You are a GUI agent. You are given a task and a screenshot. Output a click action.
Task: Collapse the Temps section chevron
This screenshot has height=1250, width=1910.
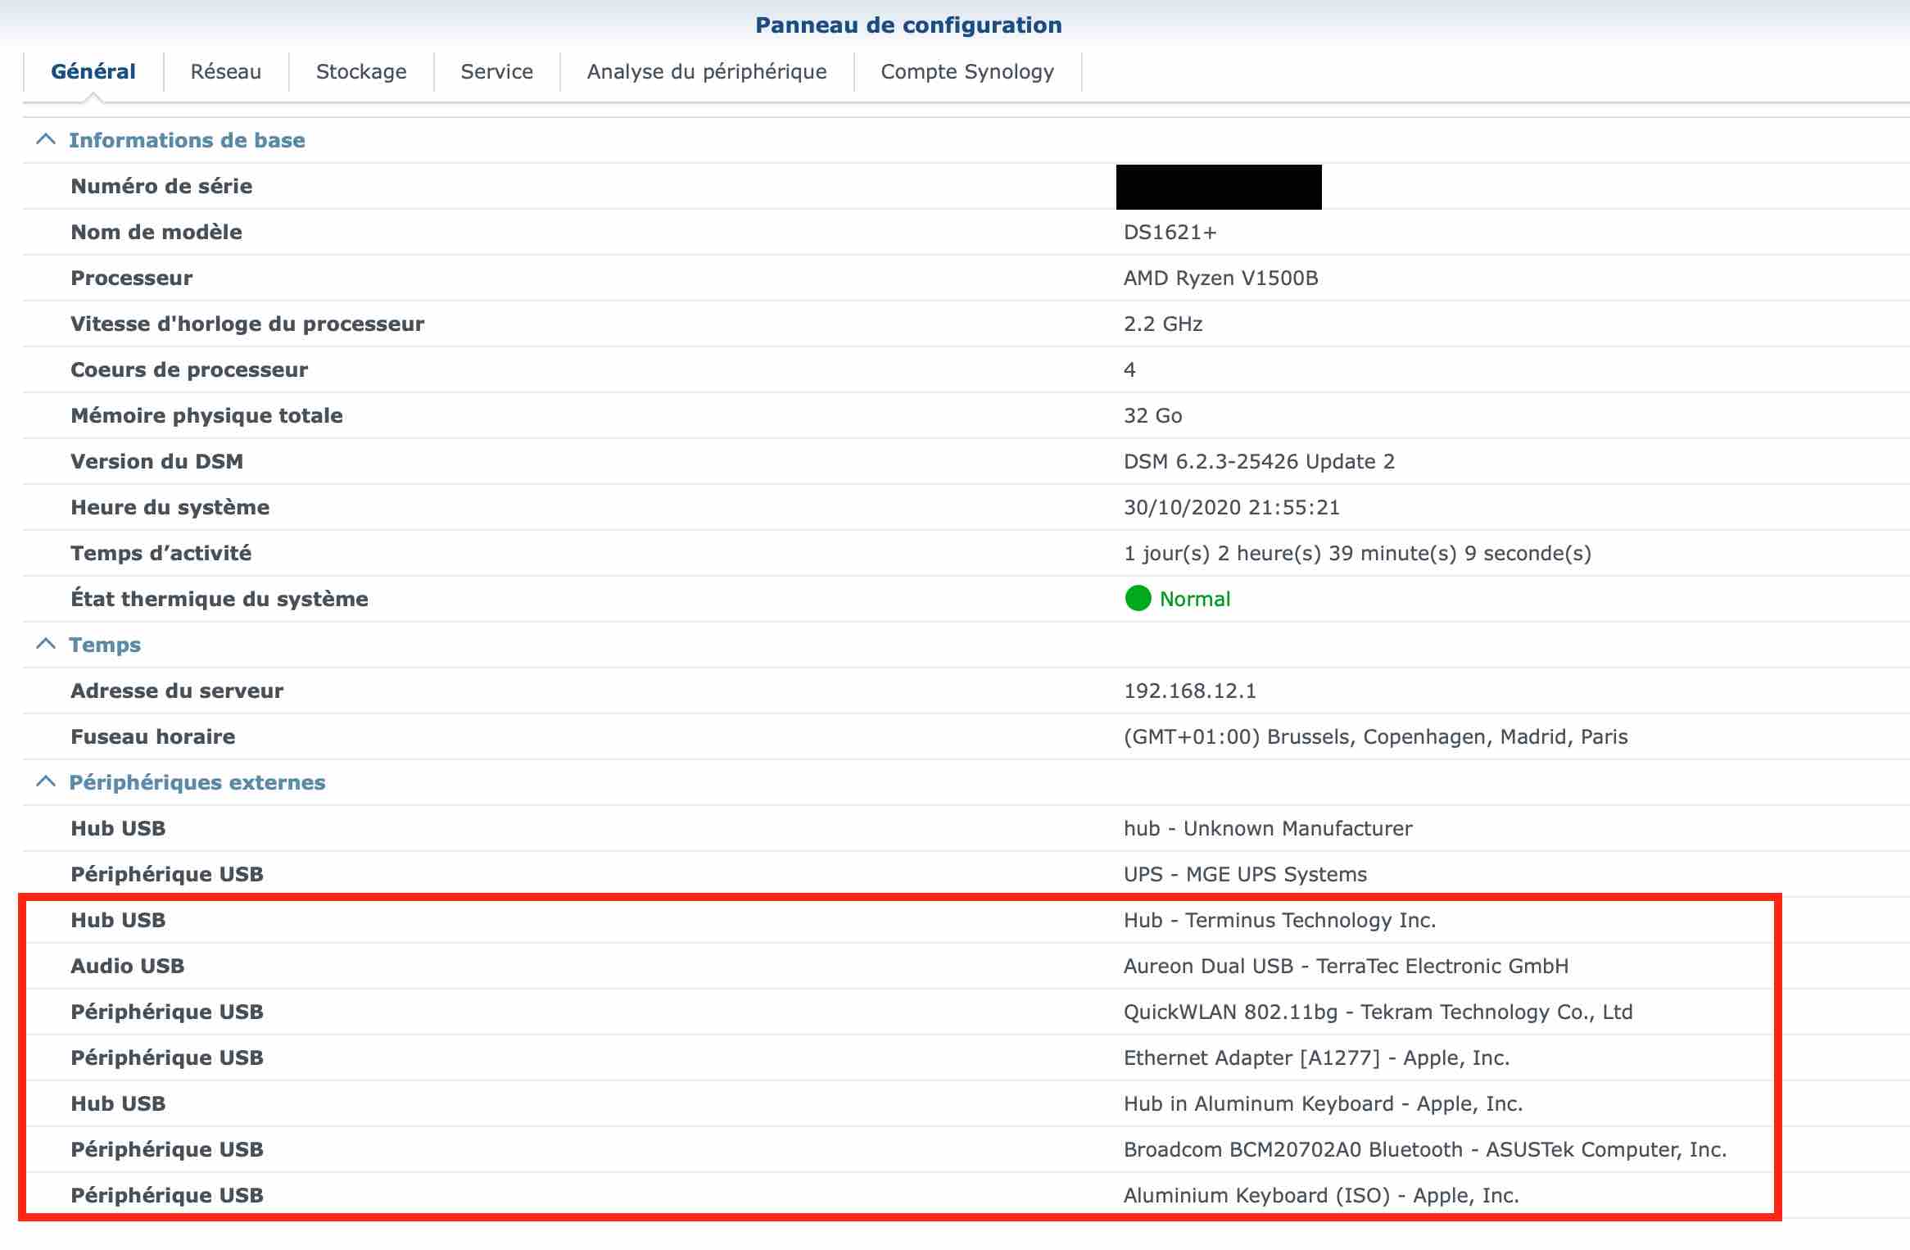pyautogui.click(x=46, y=645)
